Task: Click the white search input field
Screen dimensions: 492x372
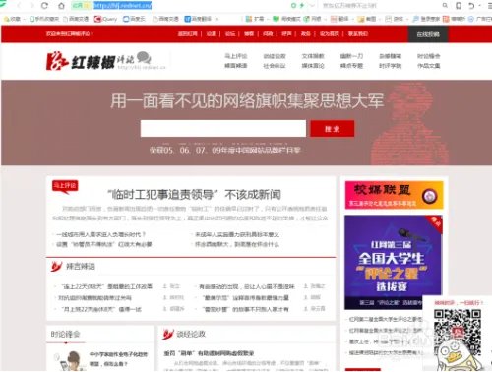Action: point(223,128)
